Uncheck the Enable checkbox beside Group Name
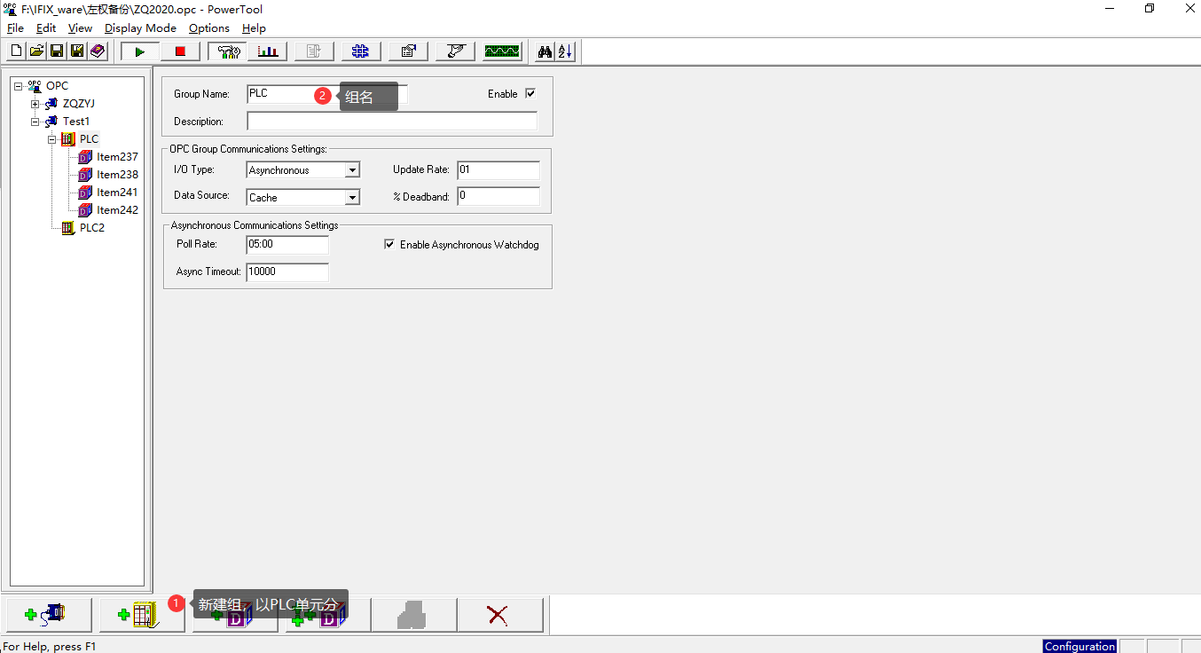The image size is (1201, 653). tap(530, 92)
